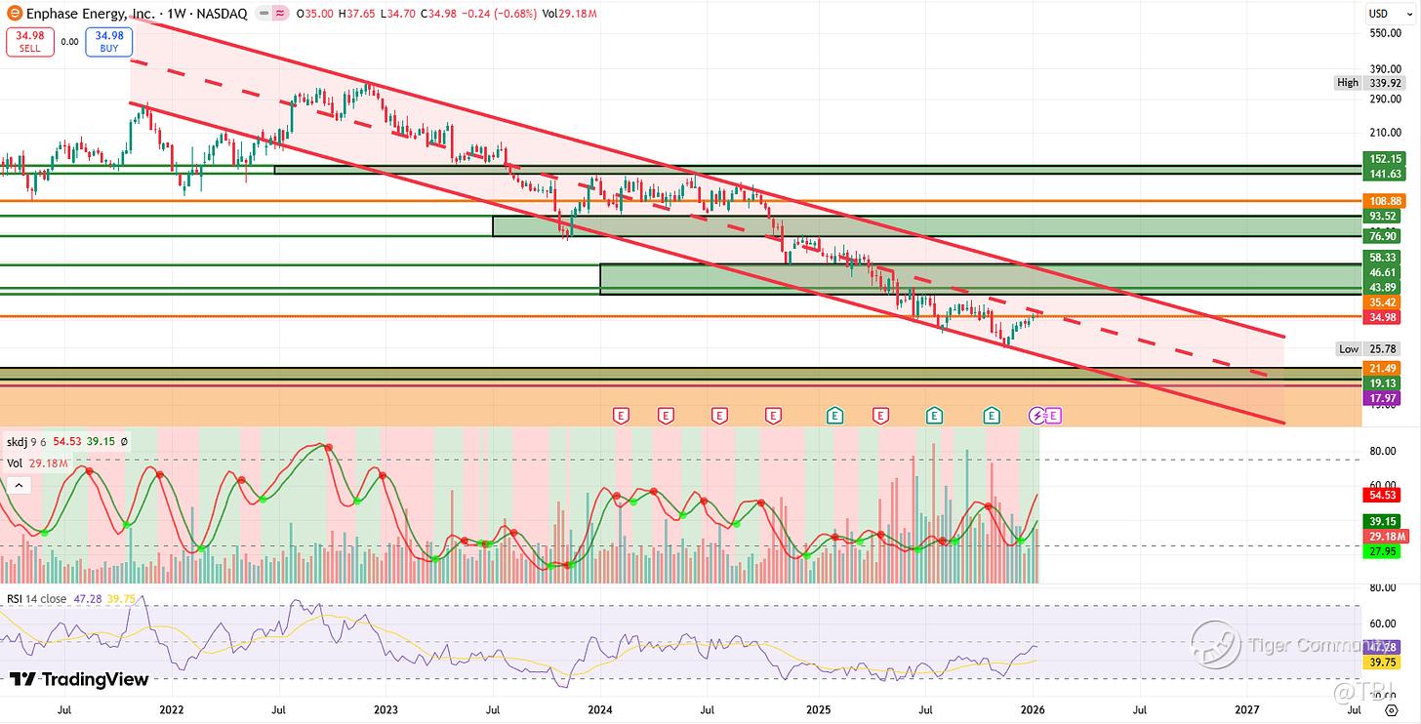Viewport: 1421px width, 724px height.
Task: Click the green 43.89 price label
Action: tap(1381, 287)
